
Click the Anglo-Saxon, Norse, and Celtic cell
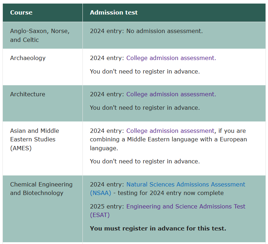[x=43, y=36]
